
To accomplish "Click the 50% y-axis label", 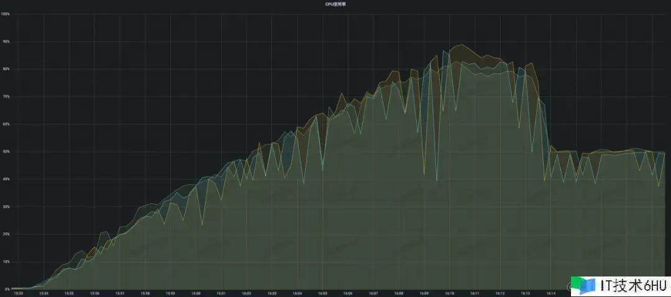I will click(x=5, y=152).
